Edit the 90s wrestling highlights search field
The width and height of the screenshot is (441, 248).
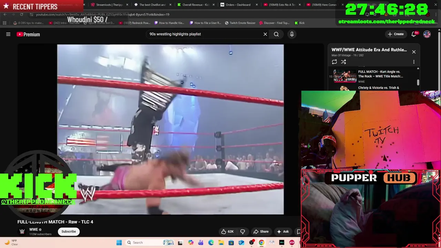[205, 34]
